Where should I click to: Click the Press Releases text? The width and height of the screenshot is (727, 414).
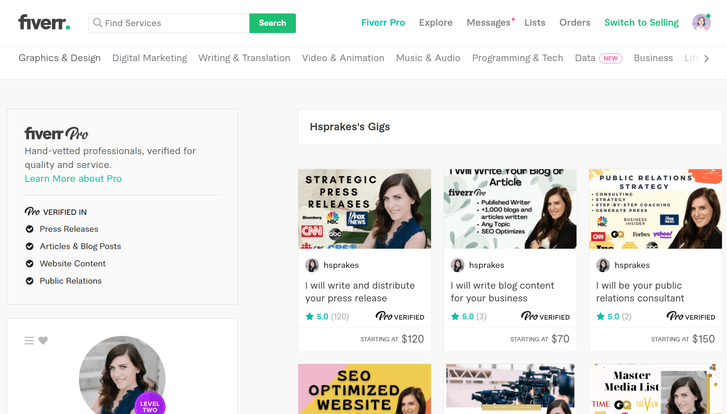pyautogui.click(x=69, y=229)
